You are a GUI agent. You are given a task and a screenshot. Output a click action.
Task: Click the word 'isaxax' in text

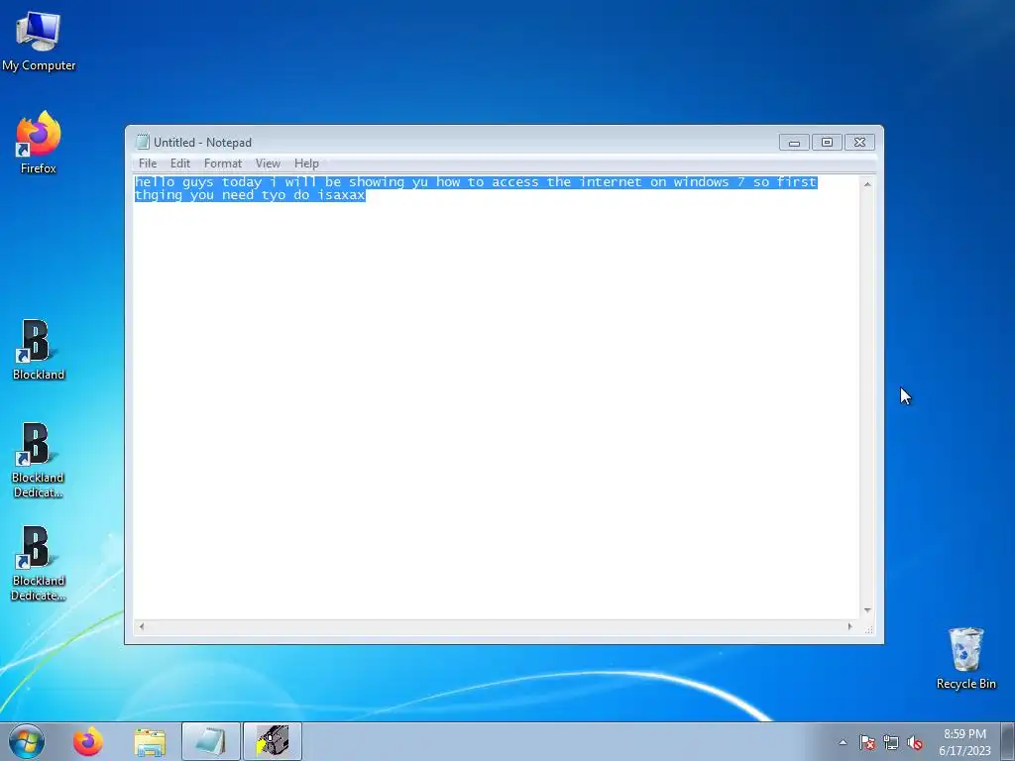[x=341, y=195]
